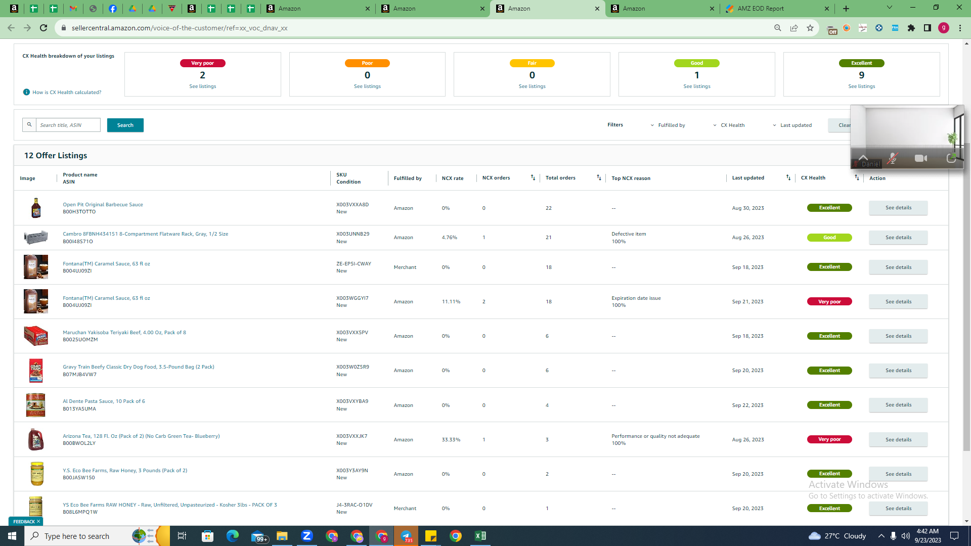See details for Open Pit Barbecue Sauce
Screen dimensions: 971x546
898,208
